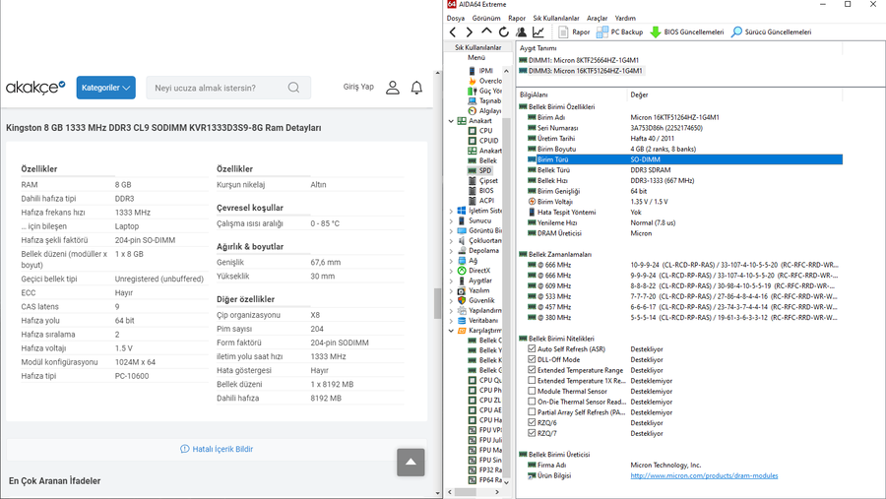Toggle DLL-Off Mode checkbox
886x499 pixels.
tap(532, 359)
